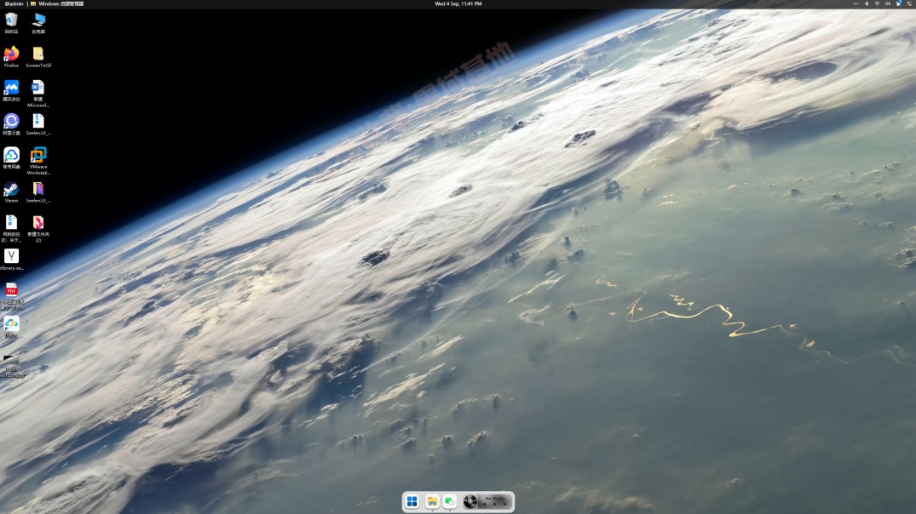This screenshot has width=916, height=514.
Task: Open the notifications bell icon
Action: [x=898, y=3]
